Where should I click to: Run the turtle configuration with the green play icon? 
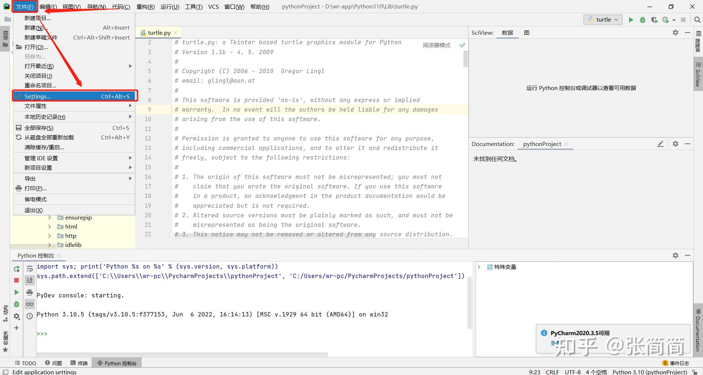point(631,19)
